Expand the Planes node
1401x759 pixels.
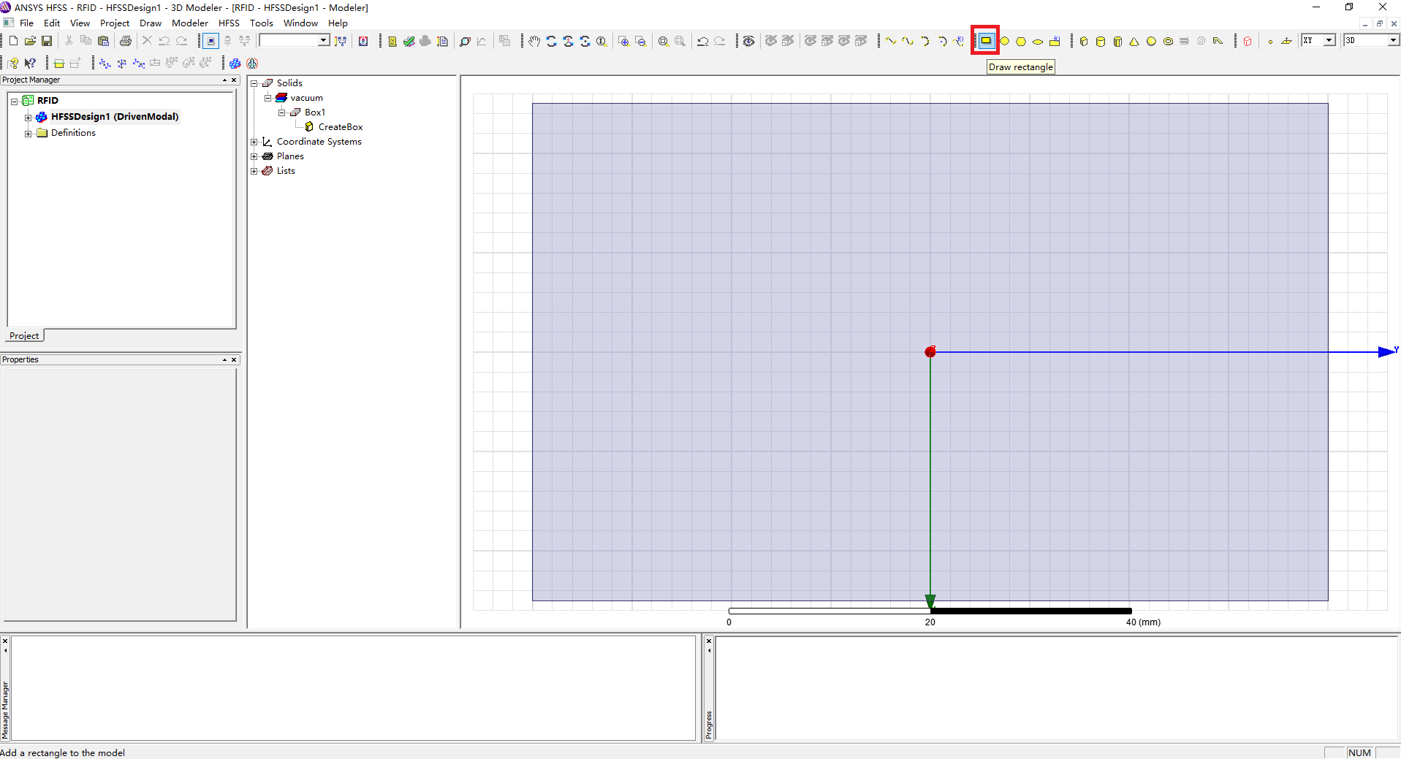tap(254, 157)
